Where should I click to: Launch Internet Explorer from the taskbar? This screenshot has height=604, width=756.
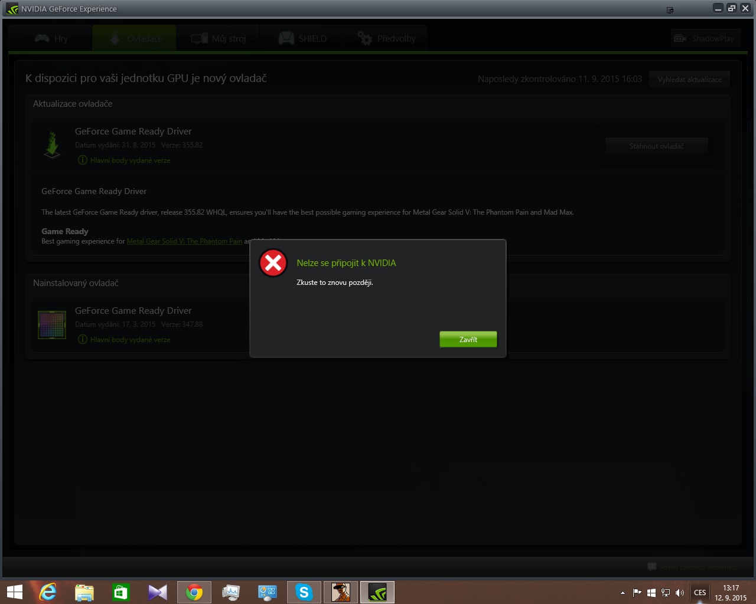[48, 592]
